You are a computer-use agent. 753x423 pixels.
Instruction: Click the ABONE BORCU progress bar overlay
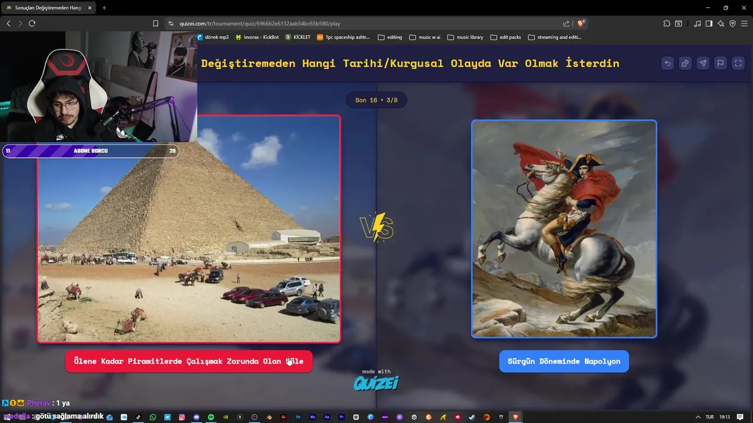(x=90, y=151)
